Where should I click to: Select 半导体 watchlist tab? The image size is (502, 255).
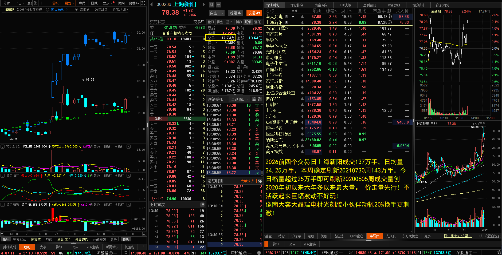click(374, 236)
